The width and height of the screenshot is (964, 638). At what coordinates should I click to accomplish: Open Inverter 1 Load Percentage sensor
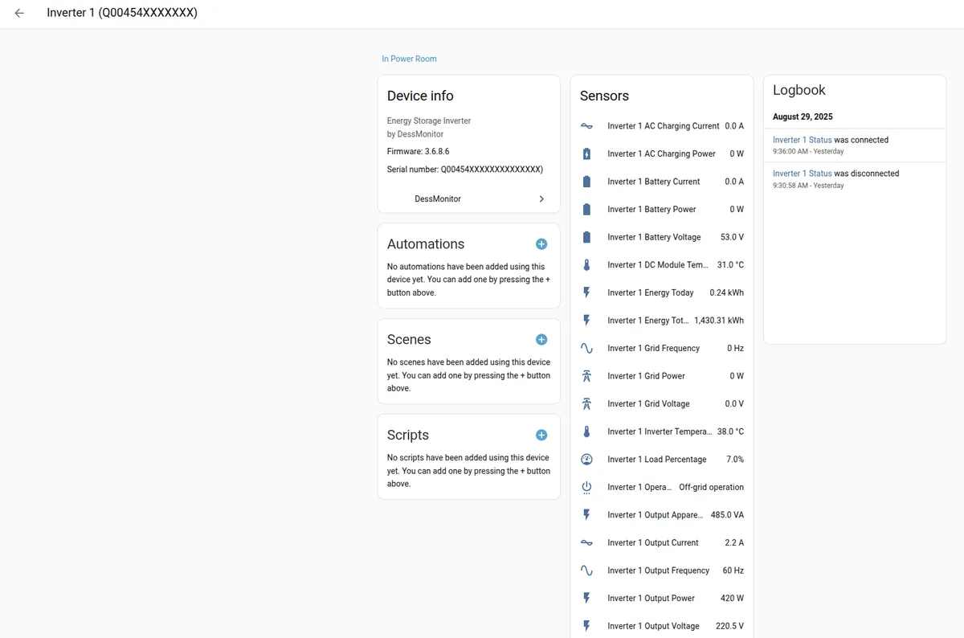(x=662, y=459)
